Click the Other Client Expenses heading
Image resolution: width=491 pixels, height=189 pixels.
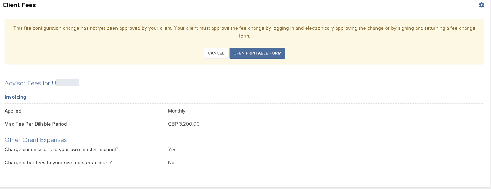pyautogui.click(x=36, y=140)
